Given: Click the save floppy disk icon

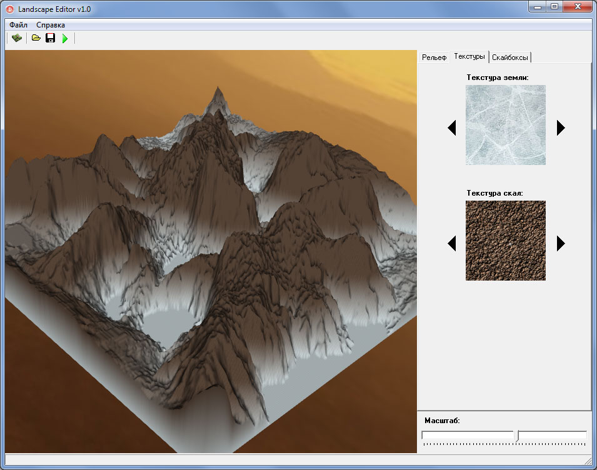Looking at the screenshot, I should 50,37.
